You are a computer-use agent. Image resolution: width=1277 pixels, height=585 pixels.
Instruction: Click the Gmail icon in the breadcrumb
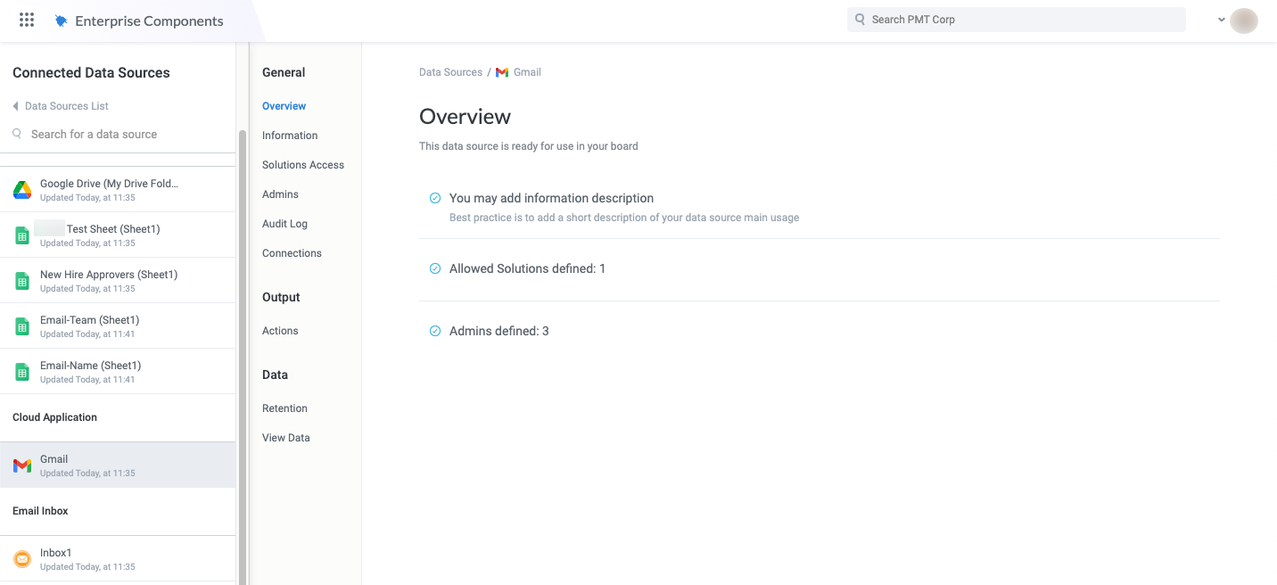coord(502,72)
